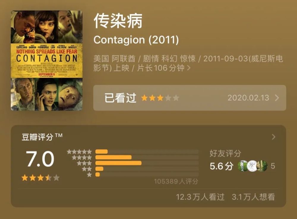The height and width of the screenshot is (219, 297).
Task: View the 3.1万人想看 wishlist
Action: click(253, 197)
